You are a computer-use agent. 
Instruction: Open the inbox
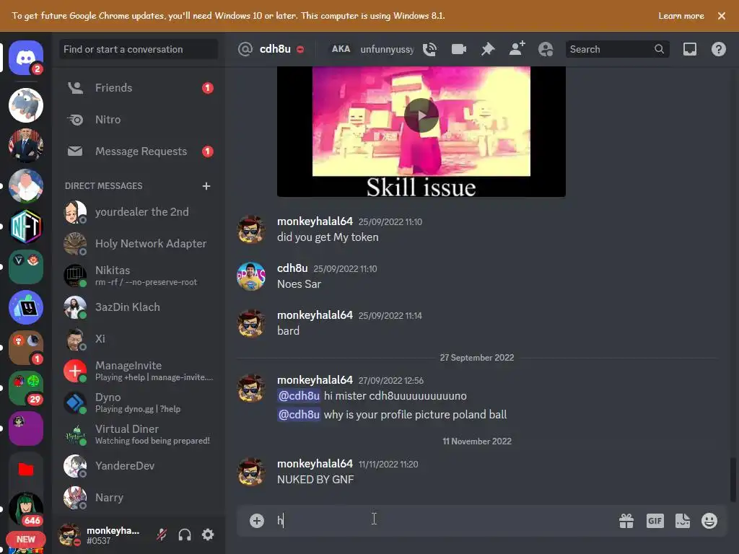coord(689,49)
